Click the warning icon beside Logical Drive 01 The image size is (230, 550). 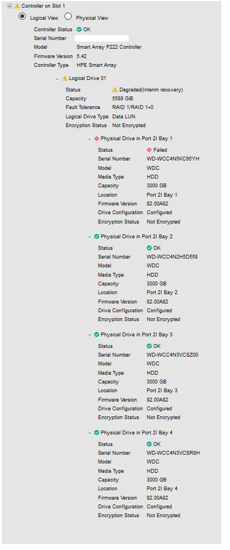[65, 78]
